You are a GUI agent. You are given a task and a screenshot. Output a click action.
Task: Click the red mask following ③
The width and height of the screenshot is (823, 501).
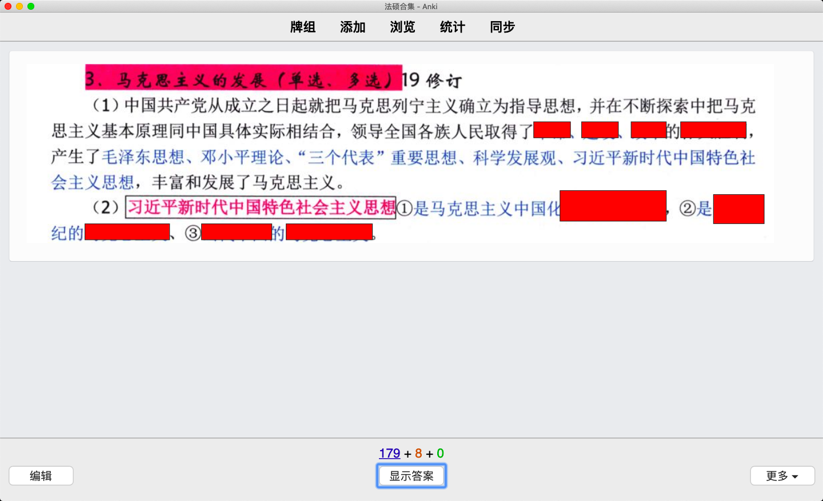tap(237, 232)
